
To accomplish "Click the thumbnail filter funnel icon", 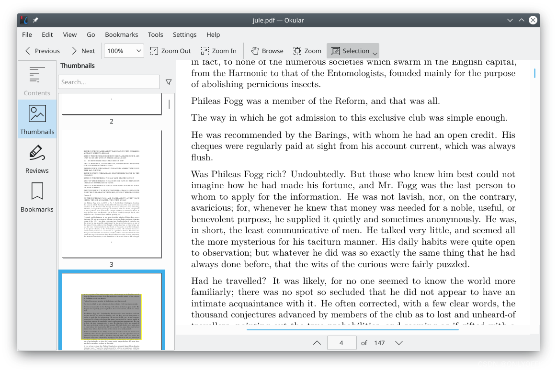I will click(x=169, y=82).
